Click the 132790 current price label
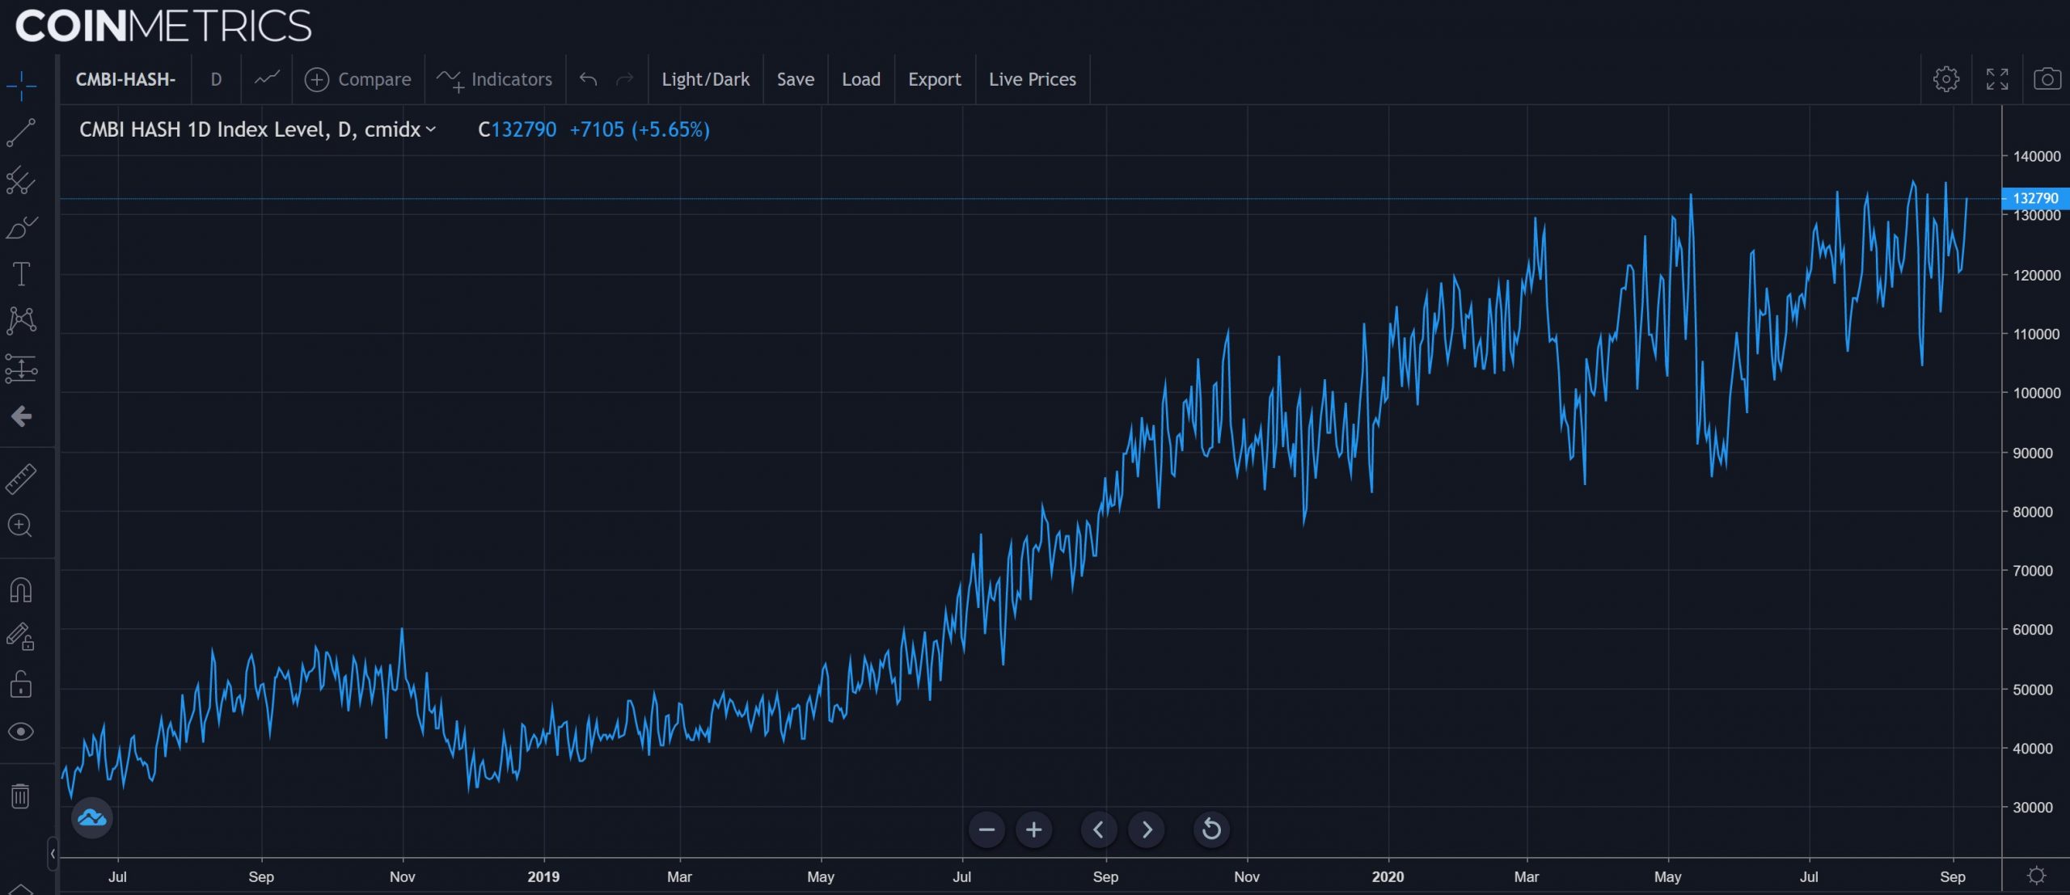This screenshot has width=2070, height=895. point(2034,198)
